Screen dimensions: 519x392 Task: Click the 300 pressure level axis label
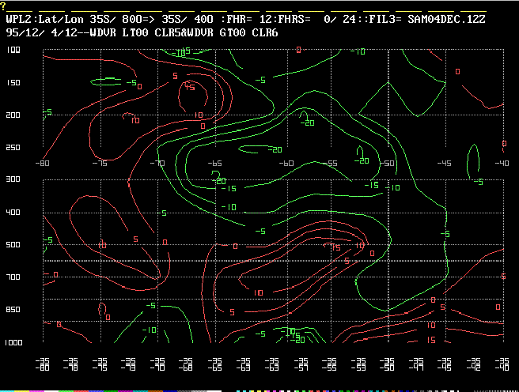pyautogui.click(x=13, y=179)
